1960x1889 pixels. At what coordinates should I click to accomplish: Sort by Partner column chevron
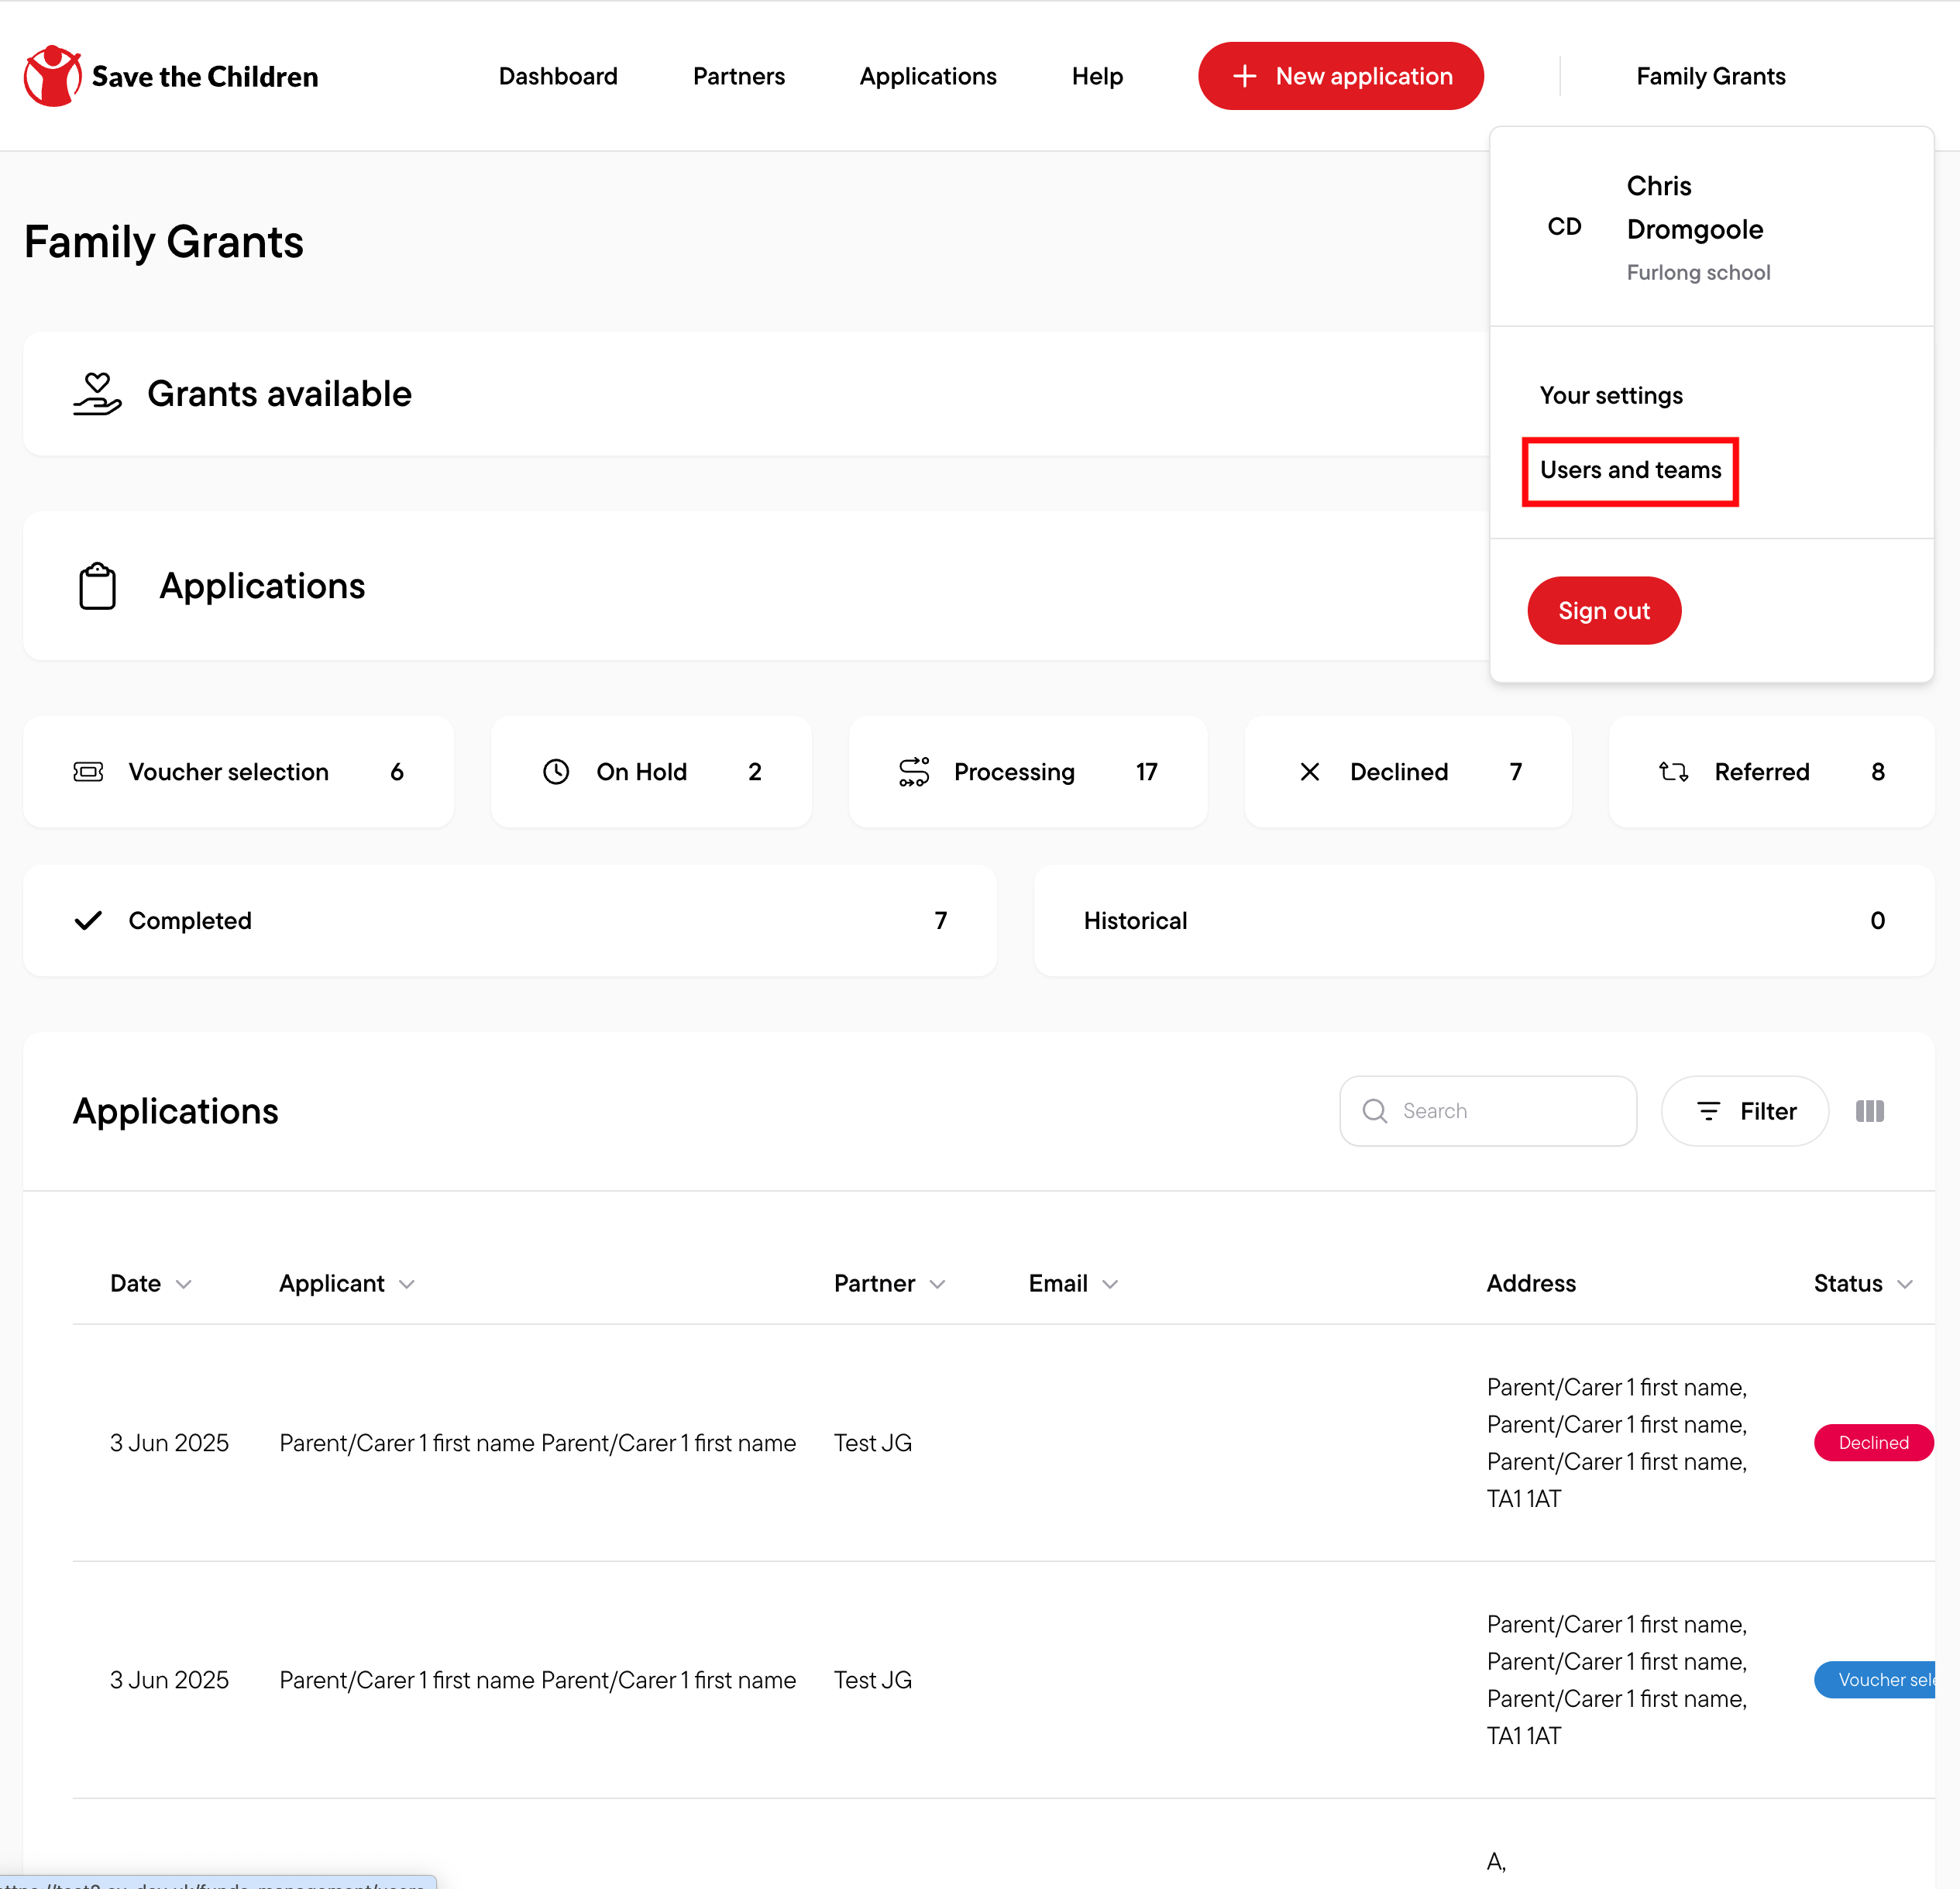click(x=937, y=1284)
